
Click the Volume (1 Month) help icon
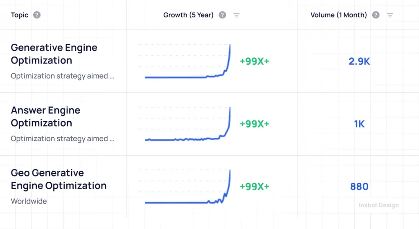(x=376, y=15)
